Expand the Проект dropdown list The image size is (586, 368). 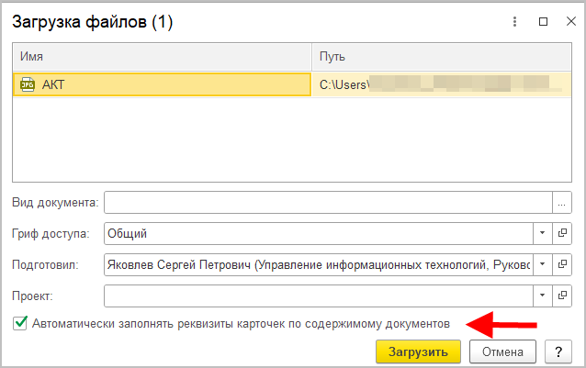[542, 296]
